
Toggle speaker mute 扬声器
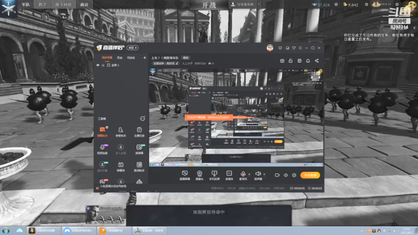click(258, 175)
